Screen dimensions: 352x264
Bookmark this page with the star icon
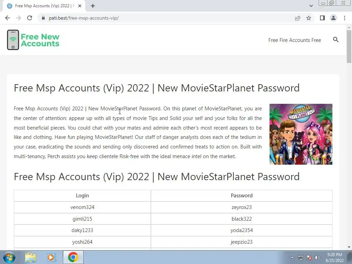309,18
